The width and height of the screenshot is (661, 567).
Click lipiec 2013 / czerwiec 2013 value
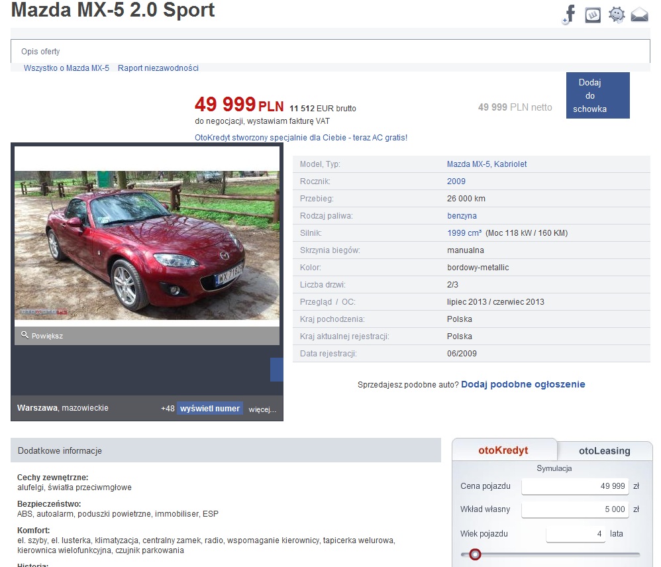point(495,302)
